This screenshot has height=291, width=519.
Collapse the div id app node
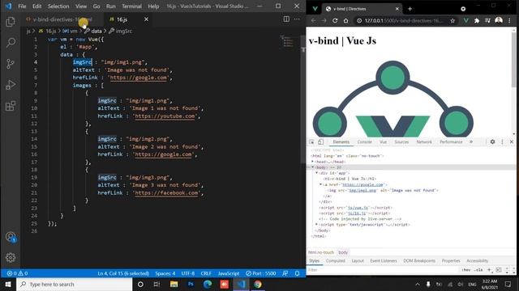tap(317, 173)
